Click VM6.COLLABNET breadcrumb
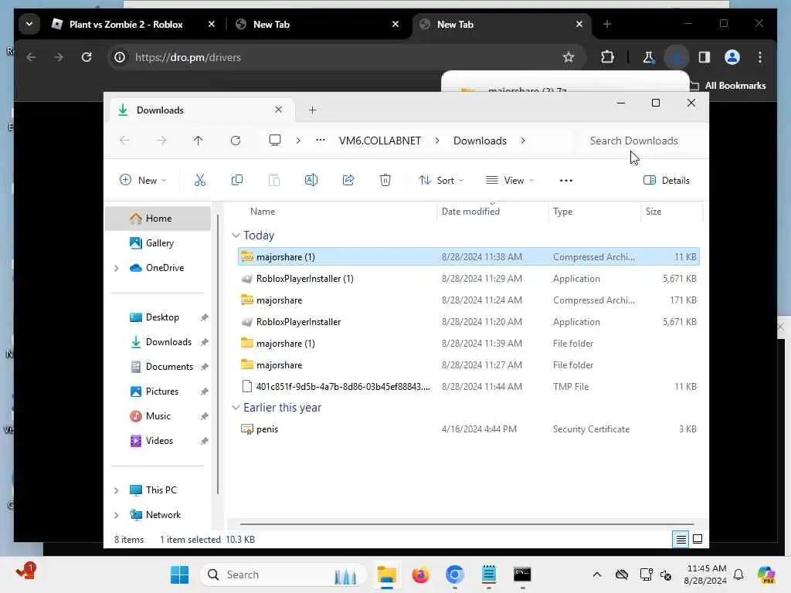Image resolution: width=791 pixels, height=593 pixels. click(x=380, y=141)
